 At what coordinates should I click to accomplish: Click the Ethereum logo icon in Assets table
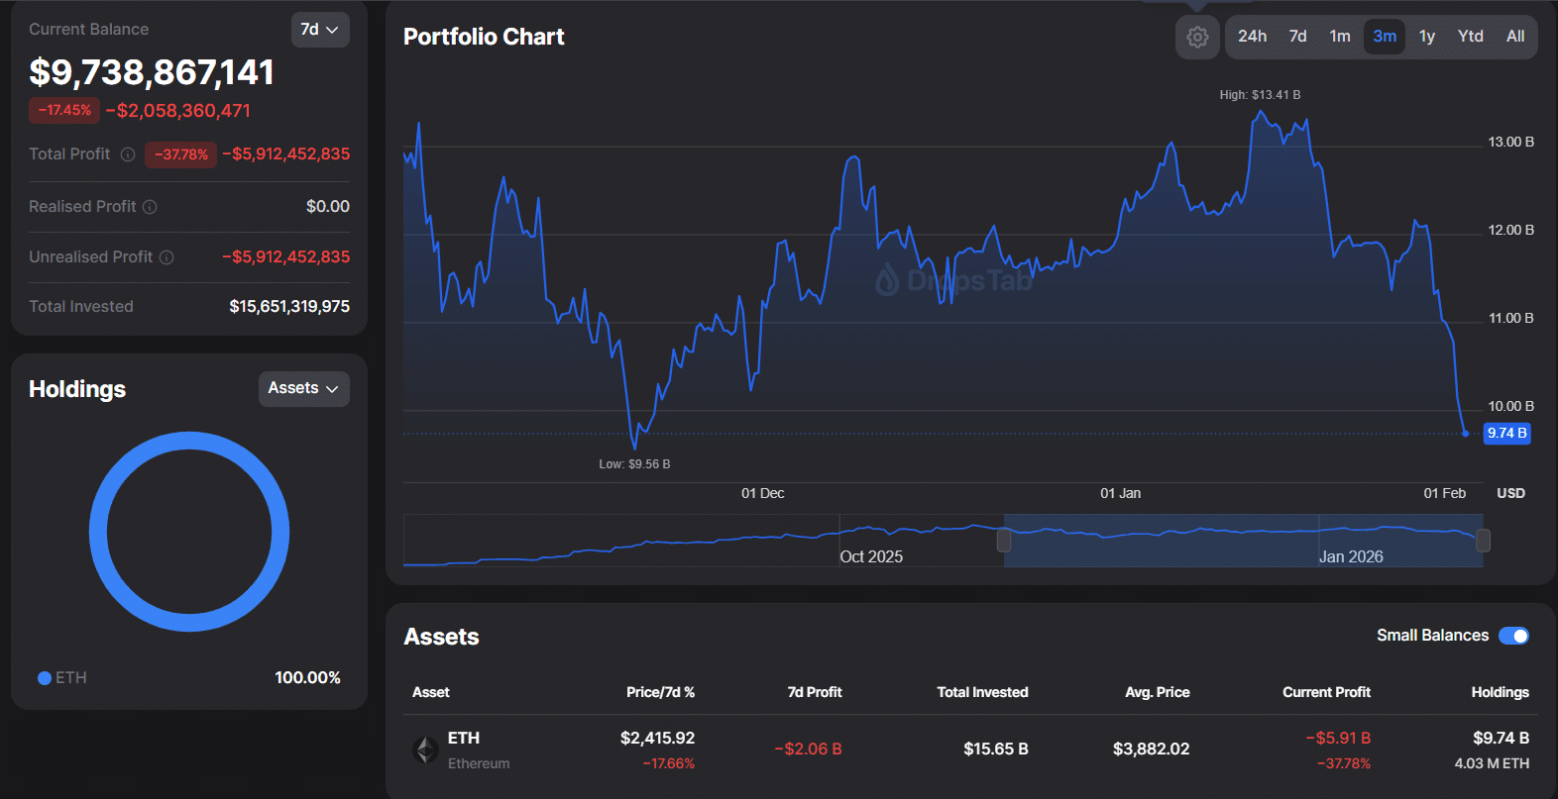point(426,749)
